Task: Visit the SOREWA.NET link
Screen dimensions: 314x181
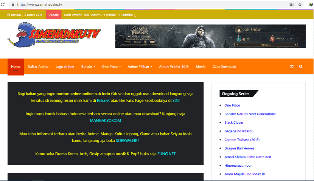Action: point(127,141)
